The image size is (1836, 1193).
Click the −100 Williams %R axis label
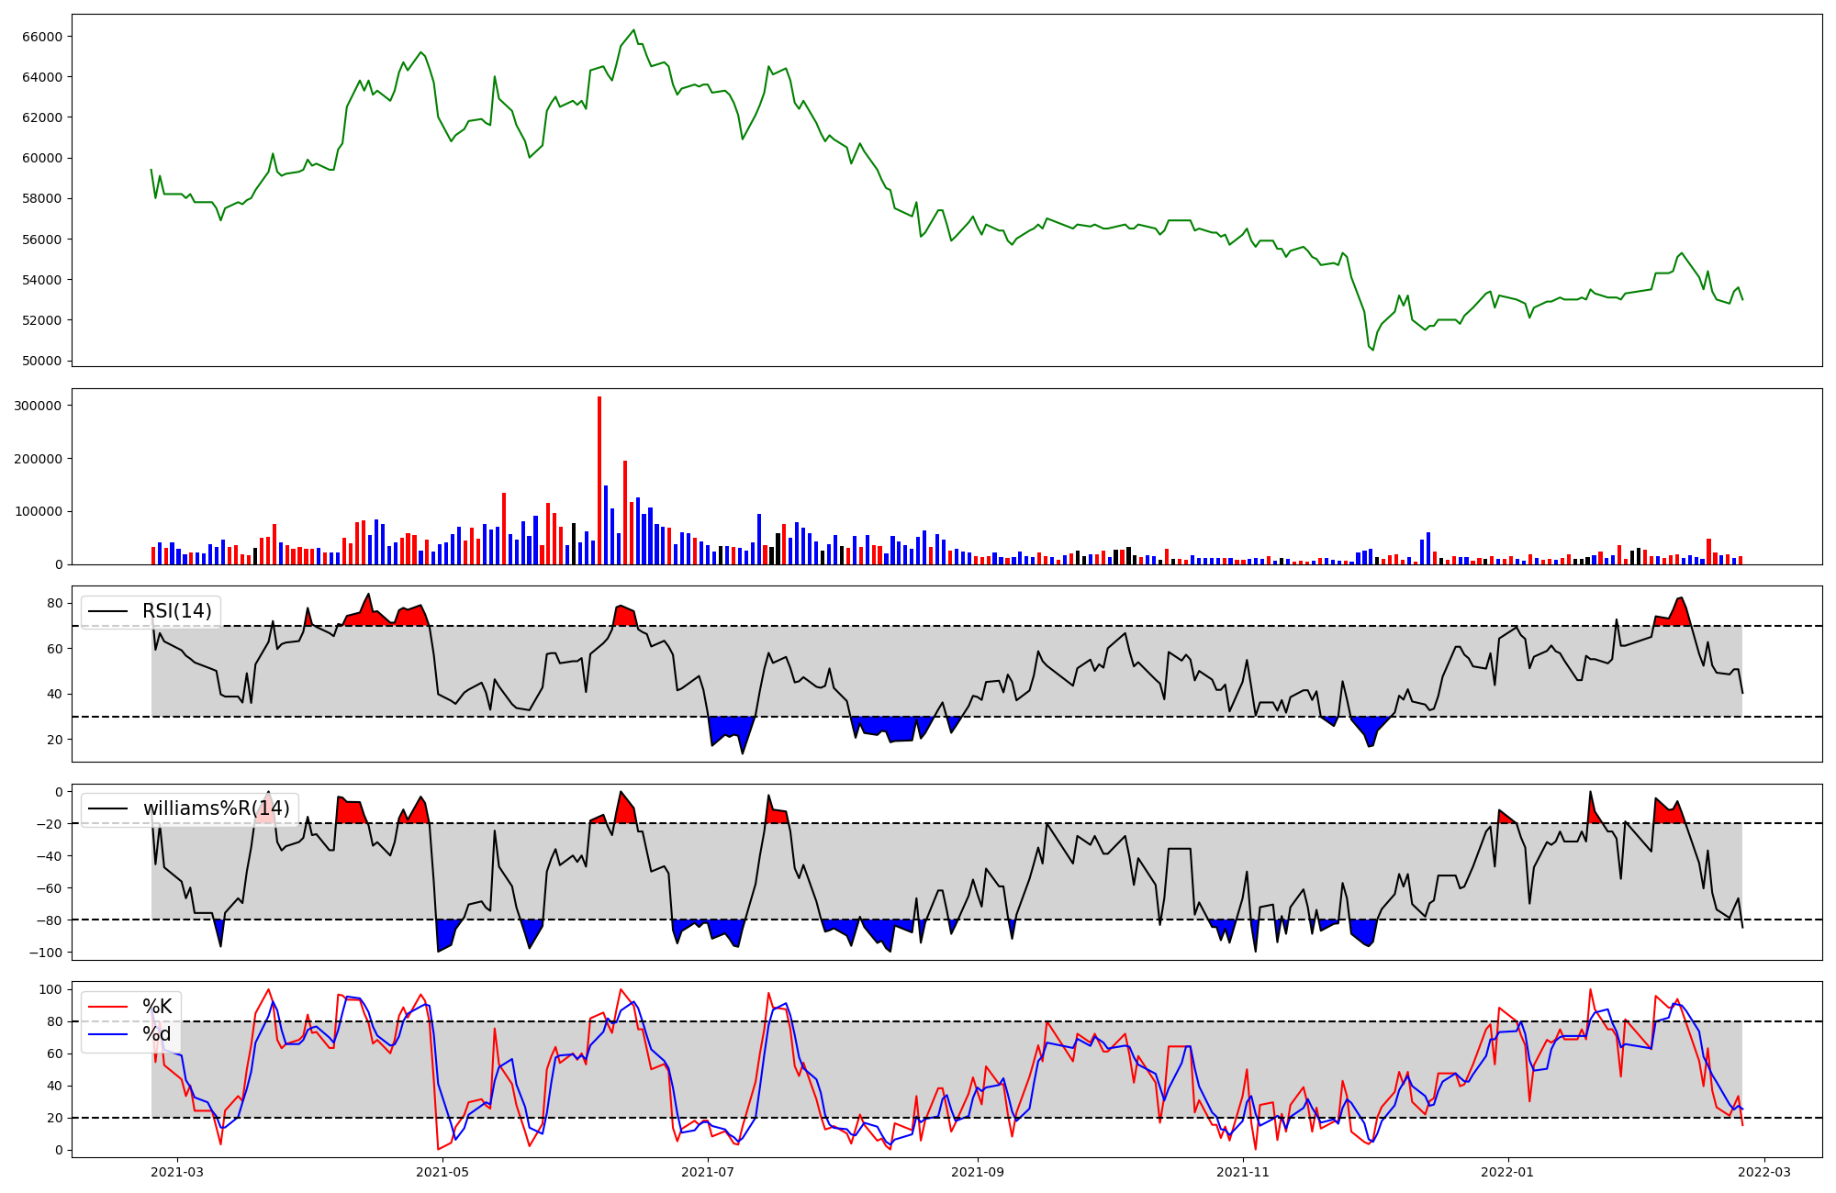45,953
